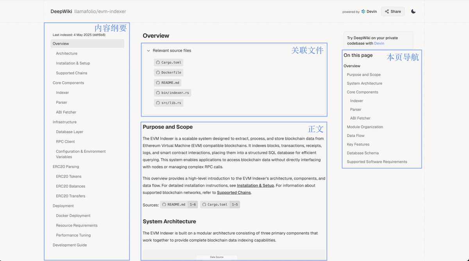Open the Cargo.toml source file chip
The width and height of the screenshot is (469, 261).
[168, 62]
